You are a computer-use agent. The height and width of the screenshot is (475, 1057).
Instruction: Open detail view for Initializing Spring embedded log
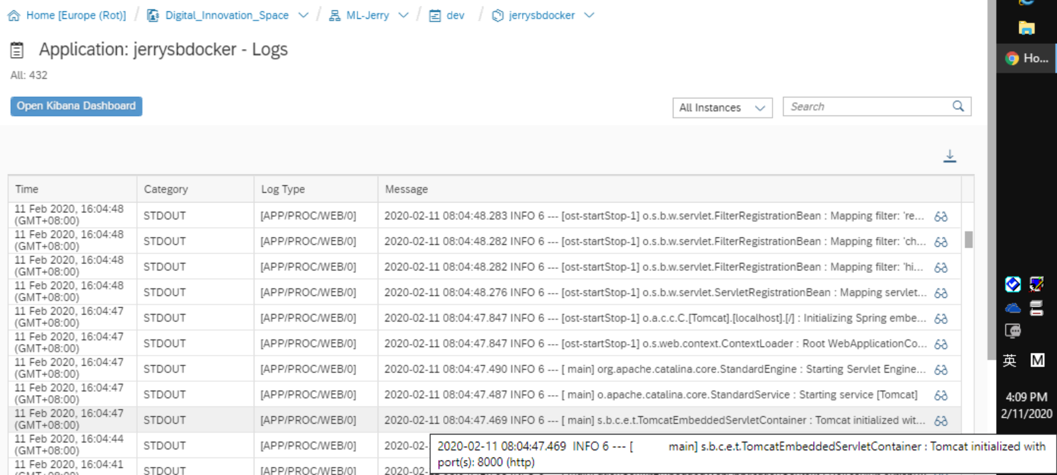click(x=941, y=318)
